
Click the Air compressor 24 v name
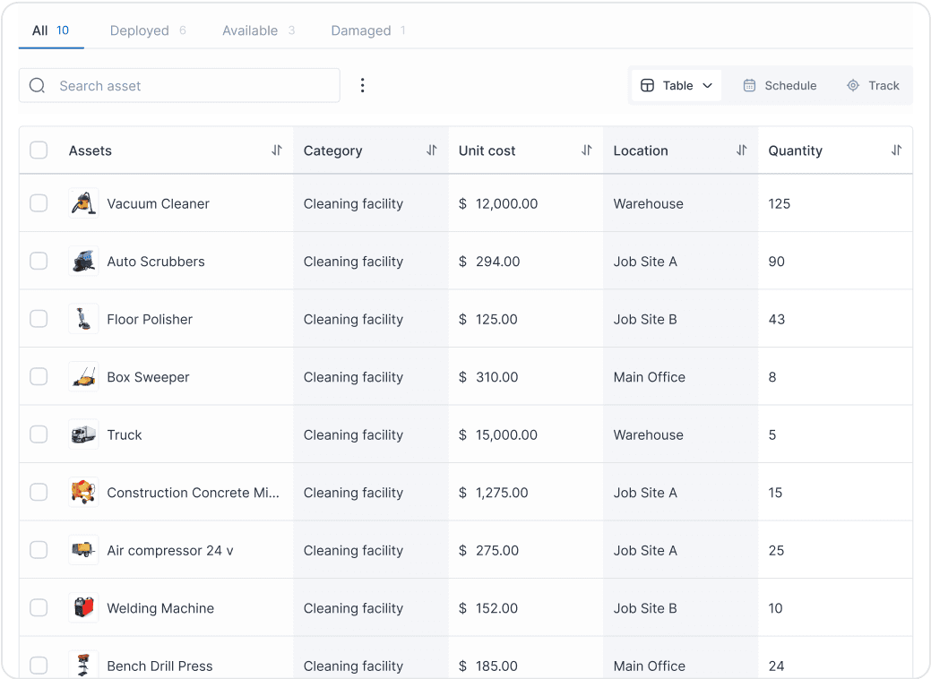point(170,550)
